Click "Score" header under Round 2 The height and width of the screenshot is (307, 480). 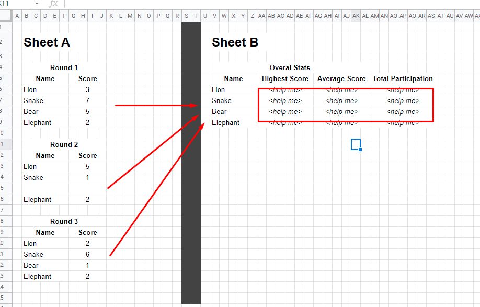point(87,155)
